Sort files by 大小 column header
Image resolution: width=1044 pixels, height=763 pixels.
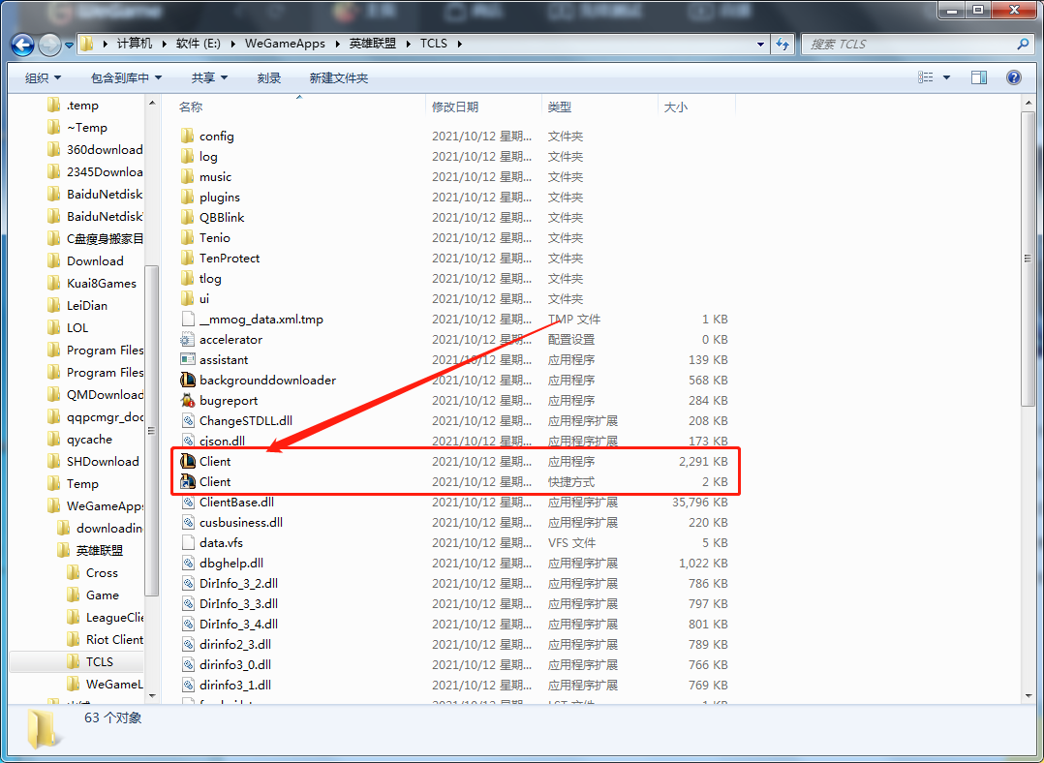[x=675, y=107]
